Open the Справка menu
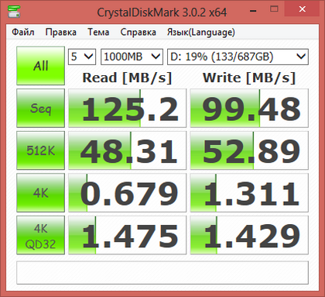The image size is (325, 297). [x=138, y=32]
